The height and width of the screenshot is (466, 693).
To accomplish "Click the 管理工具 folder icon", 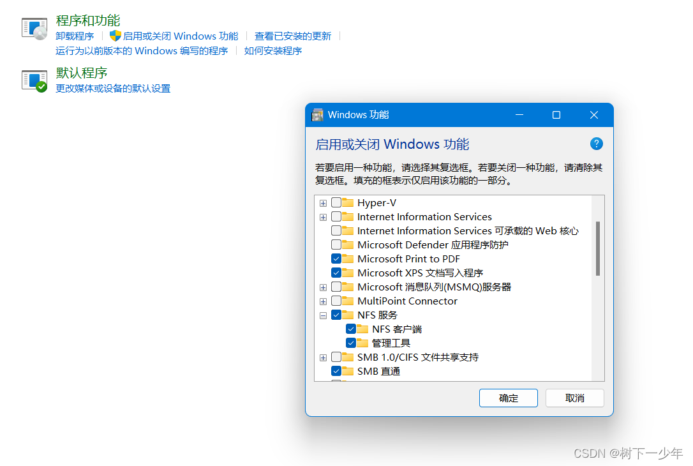I will click(x=362, y=343).
